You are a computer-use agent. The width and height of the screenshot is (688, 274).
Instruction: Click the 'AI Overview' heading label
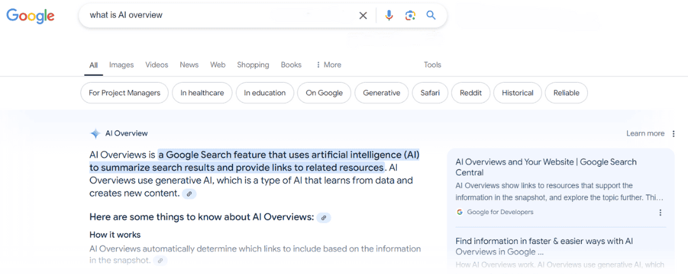point(126,133)
